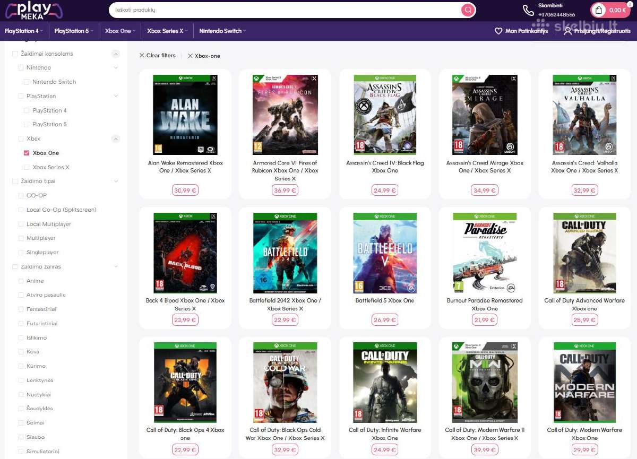
Task: Open the Battlefield 2042 cover image
Action: 285,253
